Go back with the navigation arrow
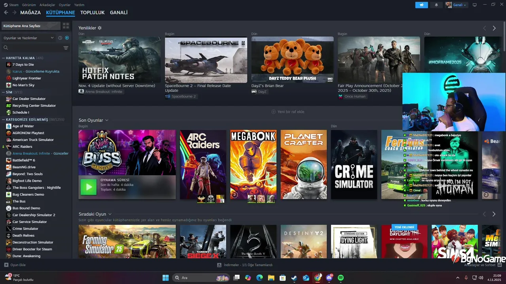506x284 pixels. point(6,13)
